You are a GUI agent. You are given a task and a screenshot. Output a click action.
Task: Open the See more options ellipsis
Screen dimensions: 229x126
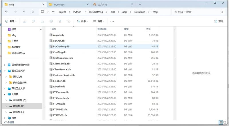tap(112, 21)
